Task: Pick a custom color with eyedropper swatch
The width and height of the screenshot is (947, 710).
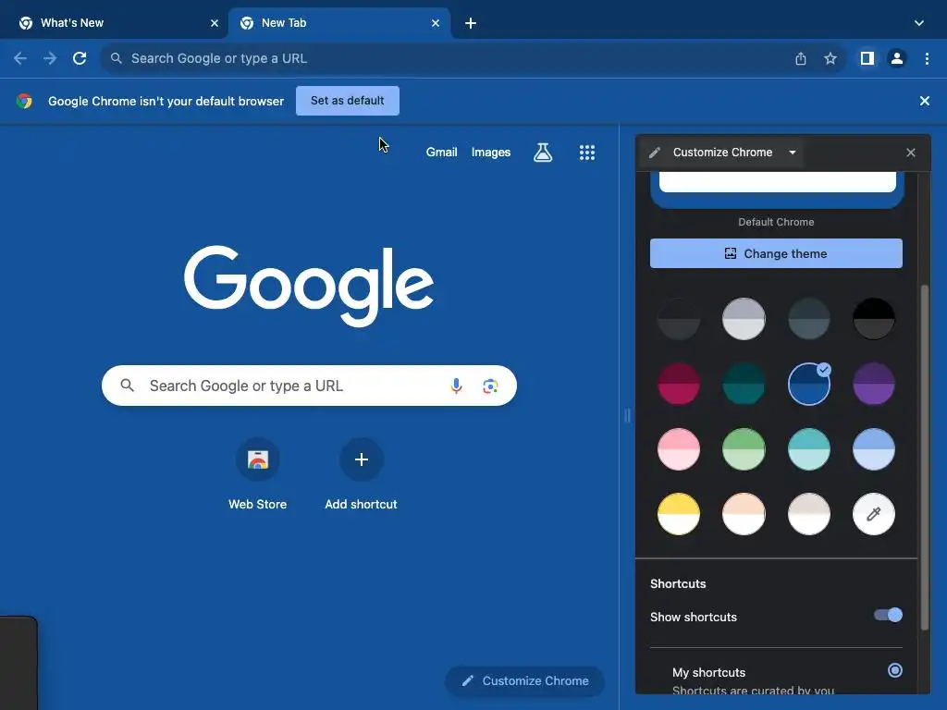Action: (873, 514)
